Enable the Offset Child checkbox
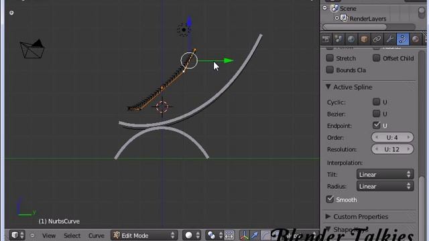429x241 pixels. (377, 58)
